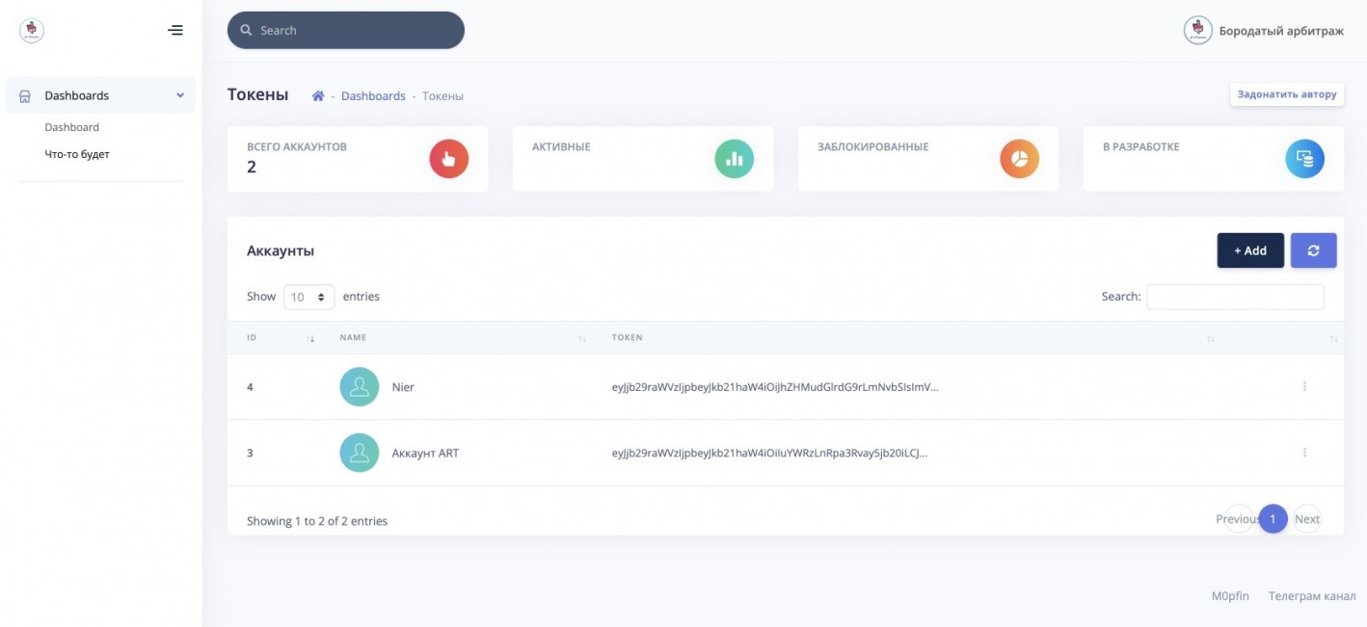The image size is (1367, 627).
Task: Expand the Dashboards menu chevron
Action: 180,95
